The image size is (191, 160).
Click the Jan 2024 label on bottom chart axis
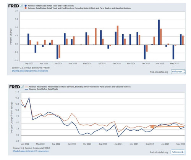[118, 144]
